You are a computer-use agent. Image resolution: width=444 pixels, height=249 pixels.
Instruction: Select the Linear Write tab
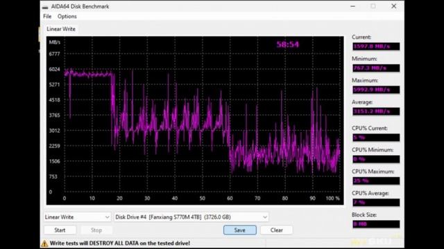coord(61,29)
